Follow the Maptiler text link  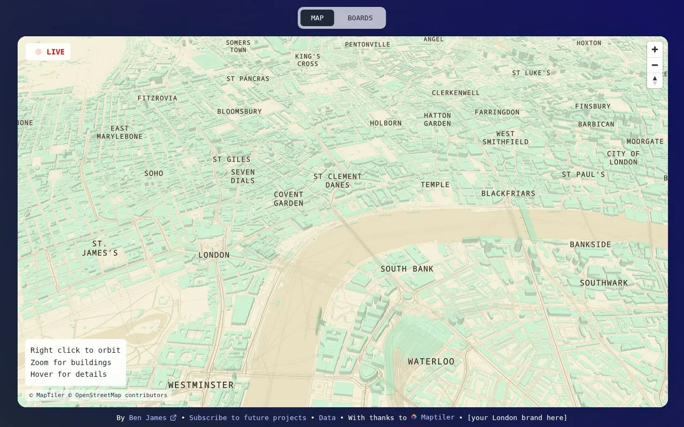click(x=438, y=417)
